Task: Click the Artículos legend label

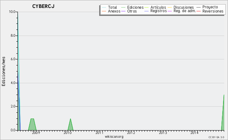Action: pos(158,7)
